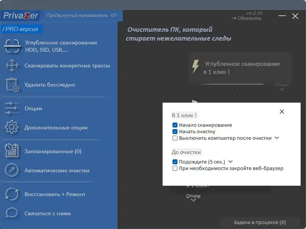Open Задачи в процессе (0) panel
Screen dimensions: 306x229
tap(260, 222)
